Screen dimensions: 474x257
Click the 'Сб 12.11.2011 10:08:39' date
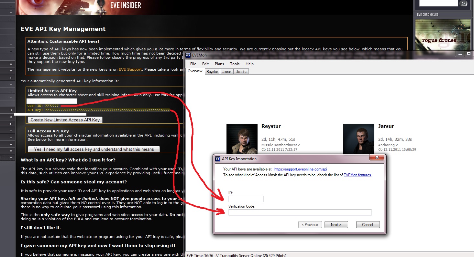point(397,150)
